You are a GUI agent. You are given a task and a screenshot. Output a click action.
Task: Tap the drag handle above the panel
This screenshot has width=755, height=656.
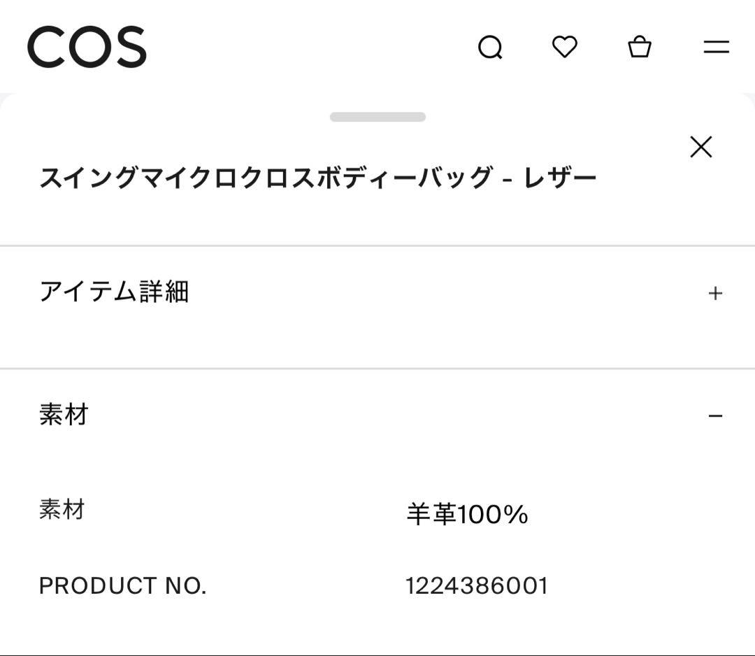[x=377, y=116]
